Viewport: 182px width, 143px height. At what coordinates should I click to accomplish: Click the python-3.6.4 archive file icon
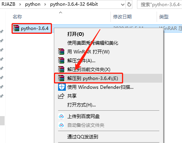16,28
